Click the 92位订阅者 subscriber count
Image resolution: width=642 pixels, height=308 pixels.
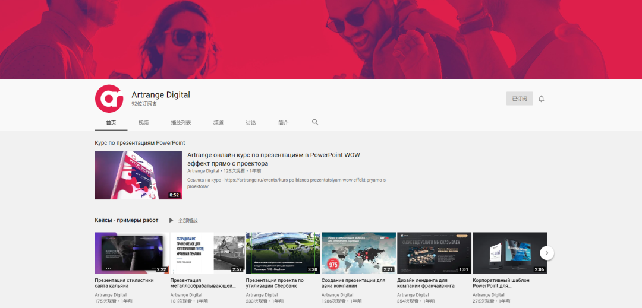coord(144,104)
